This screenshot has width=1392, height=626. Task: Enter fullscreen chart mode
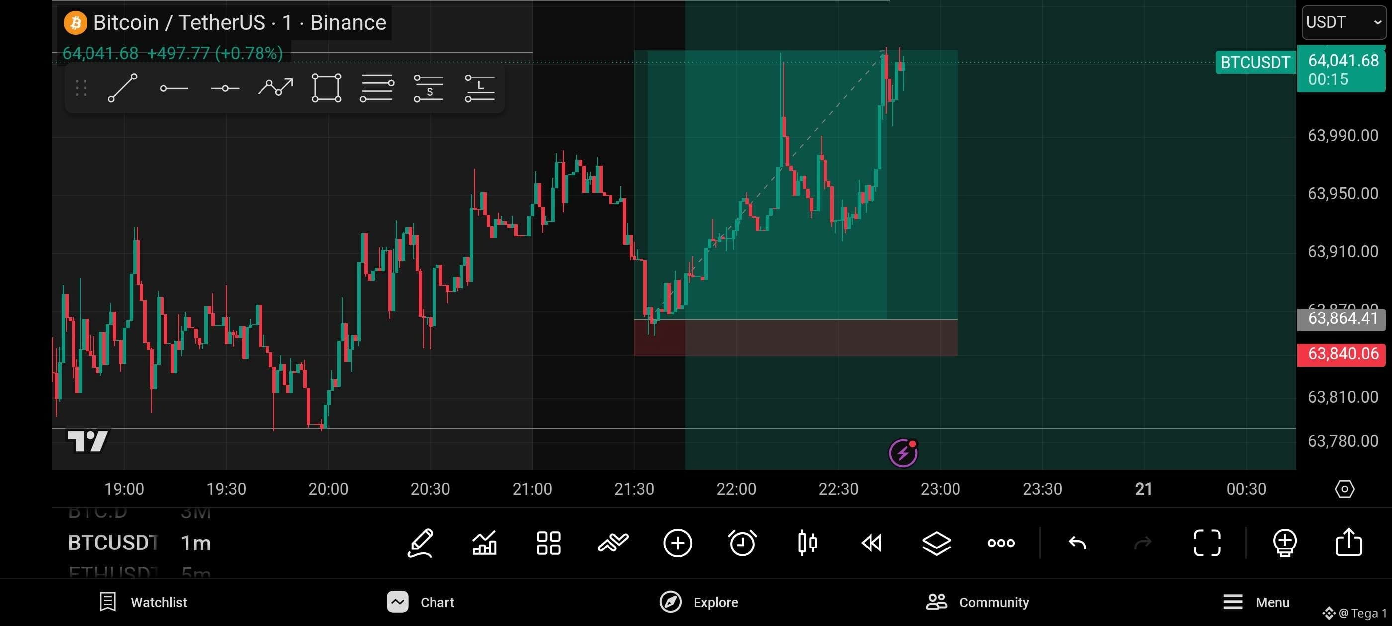(x=1207, y=543)
